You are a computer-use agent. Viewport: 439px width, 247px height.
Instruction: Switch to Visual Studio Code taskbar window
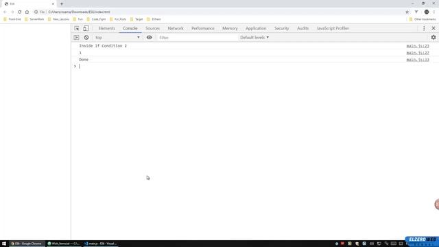point(101,244)
